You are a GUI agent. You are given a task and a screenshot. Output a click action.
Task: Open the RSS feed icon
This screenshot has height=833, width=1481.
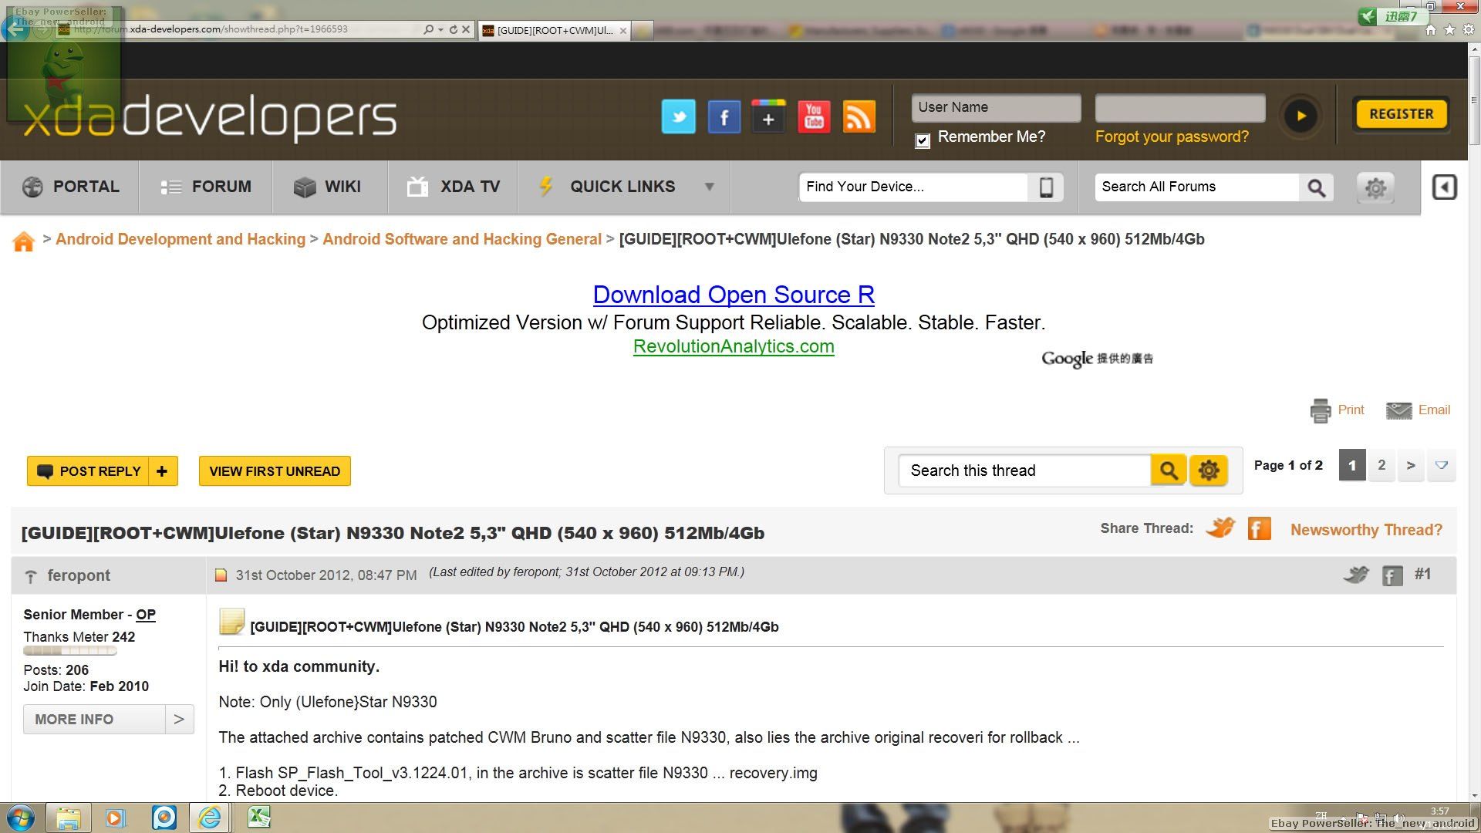[859, 116]
